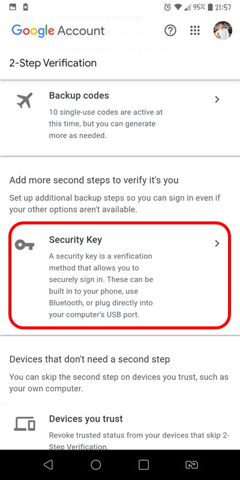Image resolution: width=240 pixels, height=480 pixels.
Task: Tap the recent apps square button
Action: pyautogui.click(x=144, y=464)
